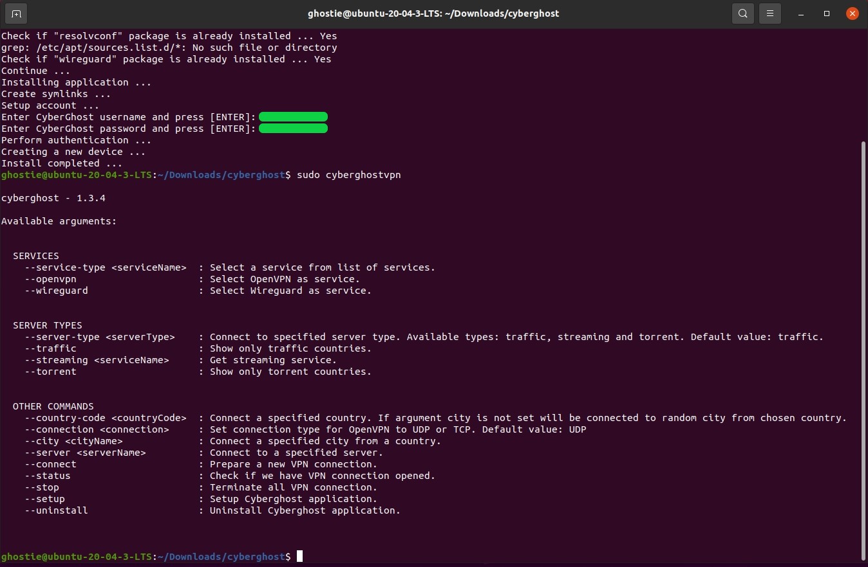
Task: Click 'Prepare a new VPN connection.' description
Action: pos(294,464)
